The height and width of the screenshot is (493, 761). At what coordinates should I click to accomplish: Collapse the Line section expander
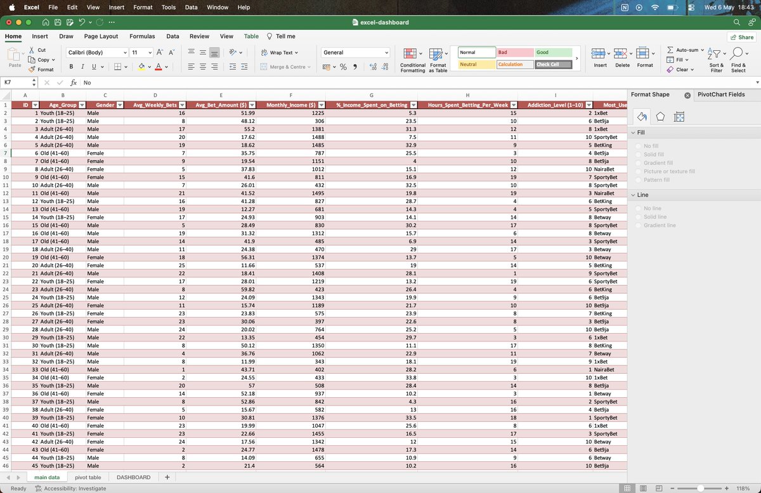(x=633, y=195)
